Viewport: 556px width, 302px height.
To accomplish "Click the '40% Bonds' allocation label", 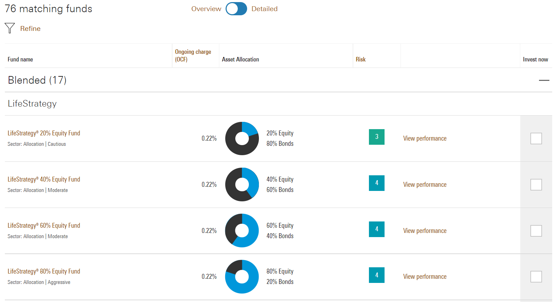I will [x=280, y=236].
